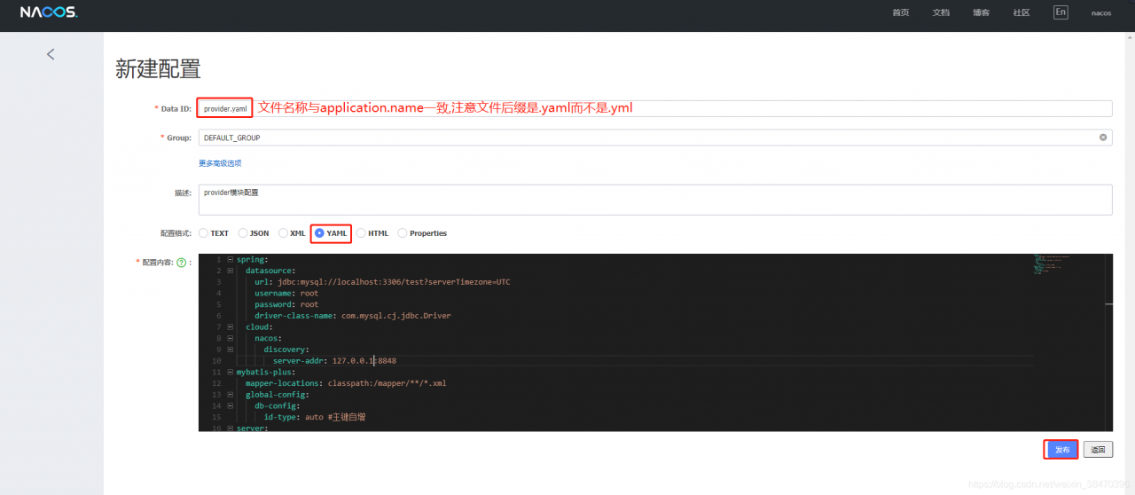Select the YAML format radio button
Screen dimensions: 1135x495
[x=320, y=233]
